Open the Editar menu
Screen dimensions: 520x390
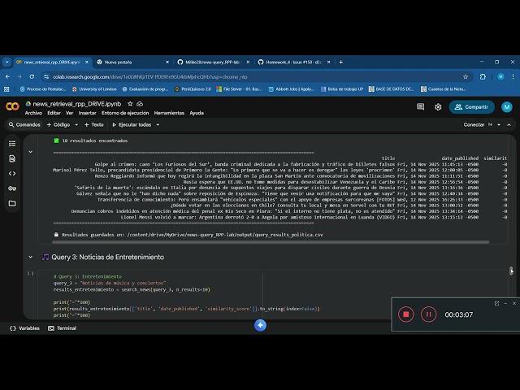(54, 113)
